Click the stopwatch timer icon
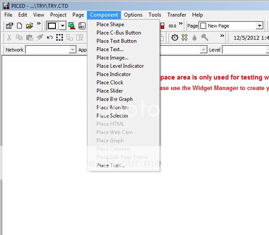 click(175, 38)
